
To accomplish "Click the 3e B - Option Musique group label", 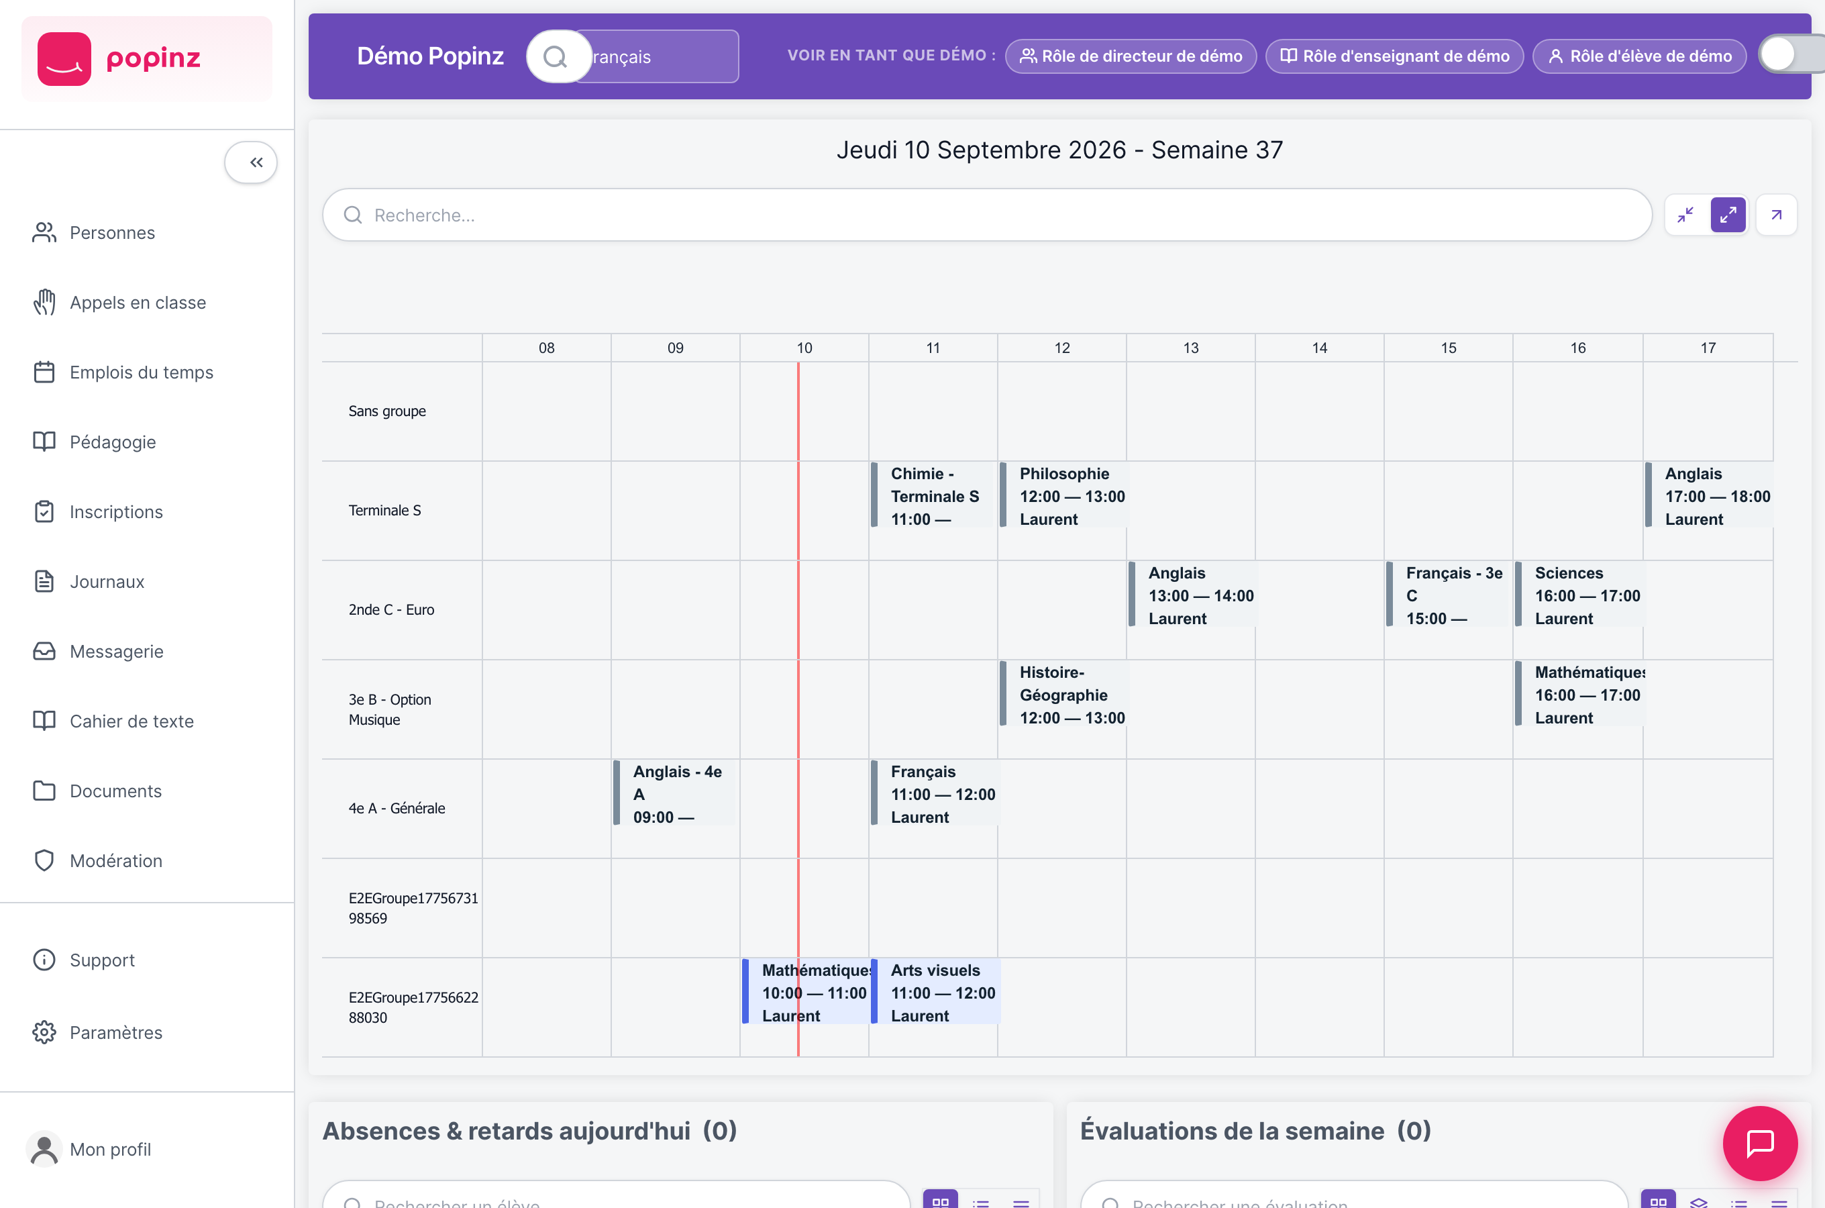I will pyautogui.click(x=390, y=709).
